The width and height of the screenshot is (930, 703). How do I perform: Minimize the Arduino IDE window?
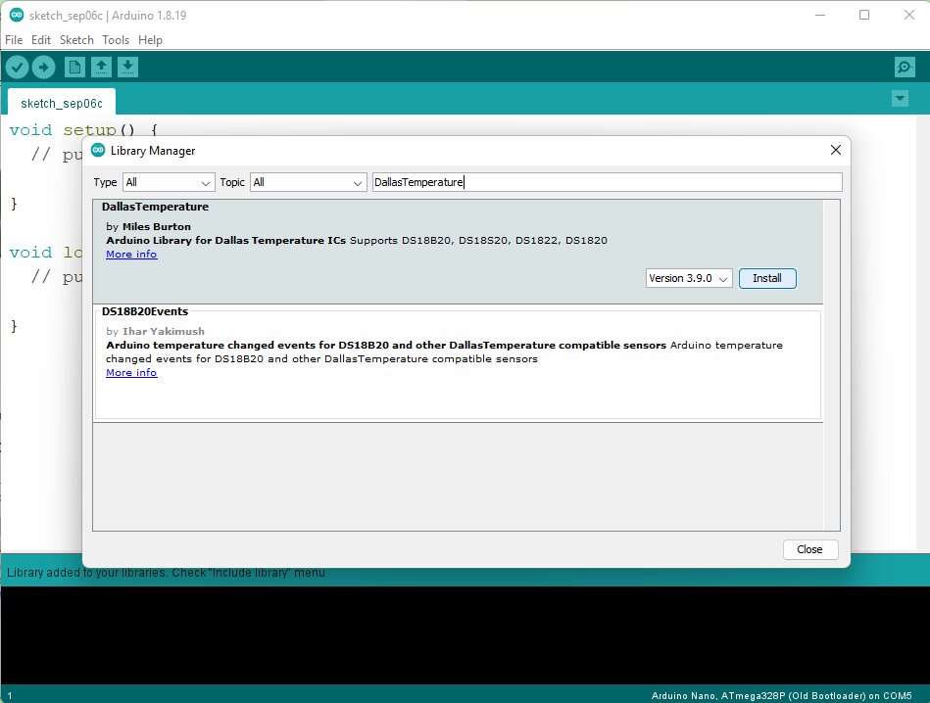[820, 15]
